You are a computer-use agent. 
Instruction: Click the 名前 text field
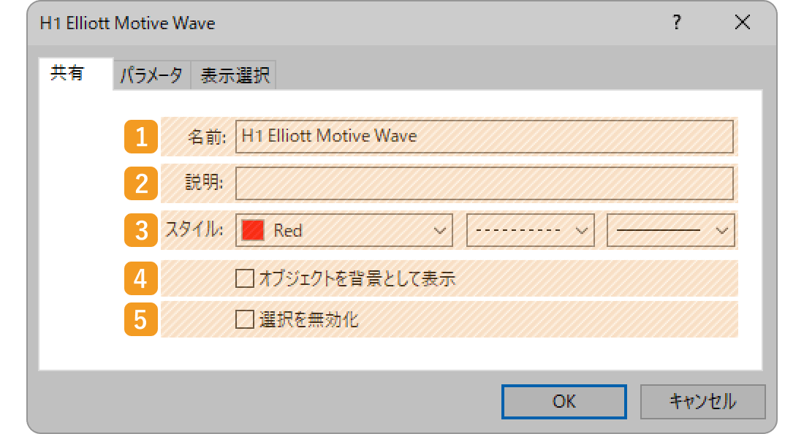[484, 137]
